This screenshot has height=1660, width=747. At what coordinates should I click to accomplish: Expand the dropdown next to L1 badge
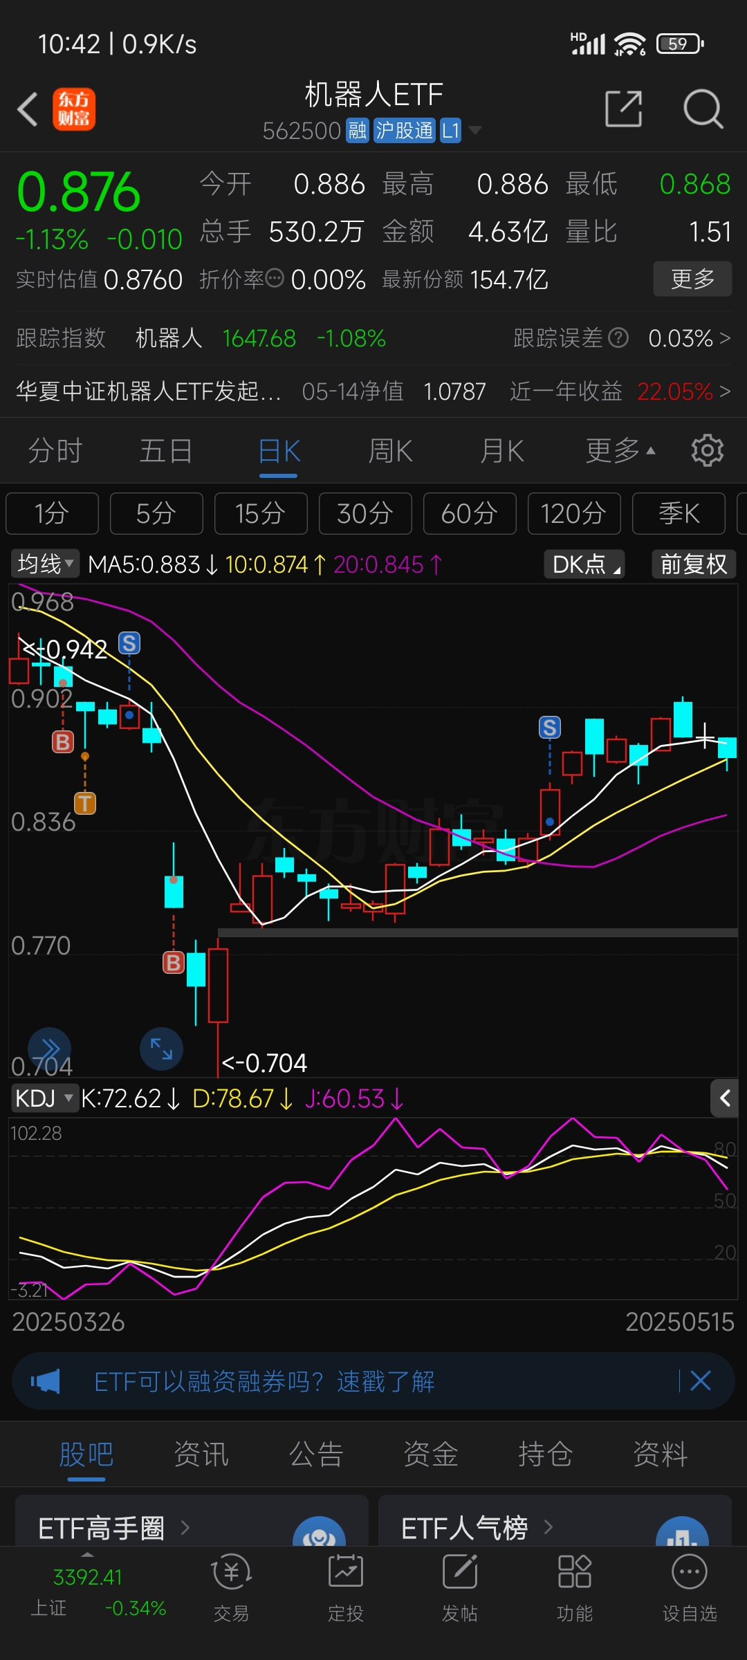[475, 130]
